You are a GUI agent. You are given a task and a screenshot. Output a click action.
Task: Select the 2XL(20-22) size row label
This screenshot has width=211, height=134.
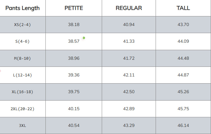(22, 109)
